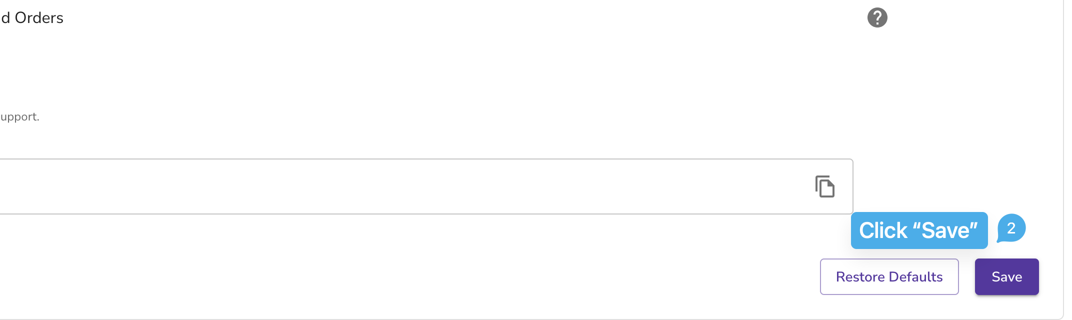Click the numbered step 2 bubble

[1011, 228]
